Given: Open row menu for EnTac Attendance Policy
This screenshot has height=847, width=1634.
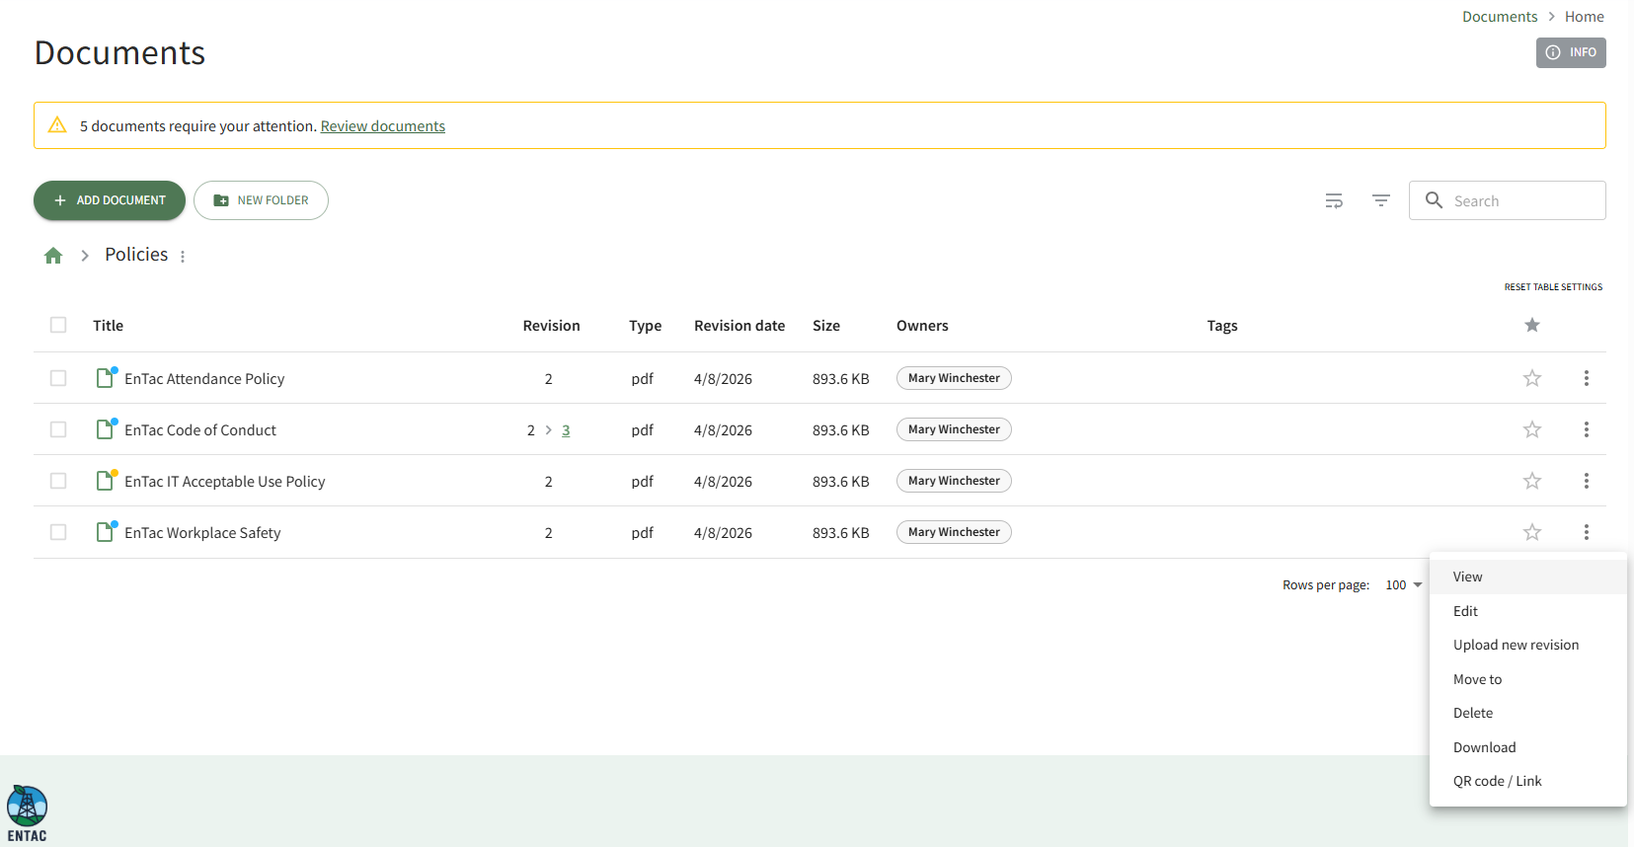Looking at the screenshot, I should pos(1586,378).
